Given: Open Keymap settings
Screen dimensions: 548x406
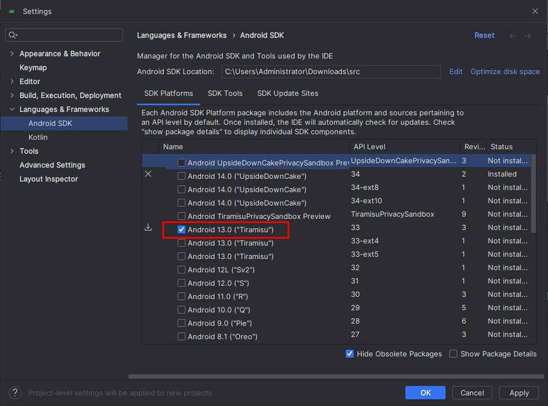Looking at the screenshot, I should tap(33, 67).
